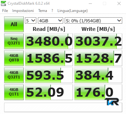Expand the S: drive selection dropdown
Viewport: 126px width, 114px height.
(93, 20)
